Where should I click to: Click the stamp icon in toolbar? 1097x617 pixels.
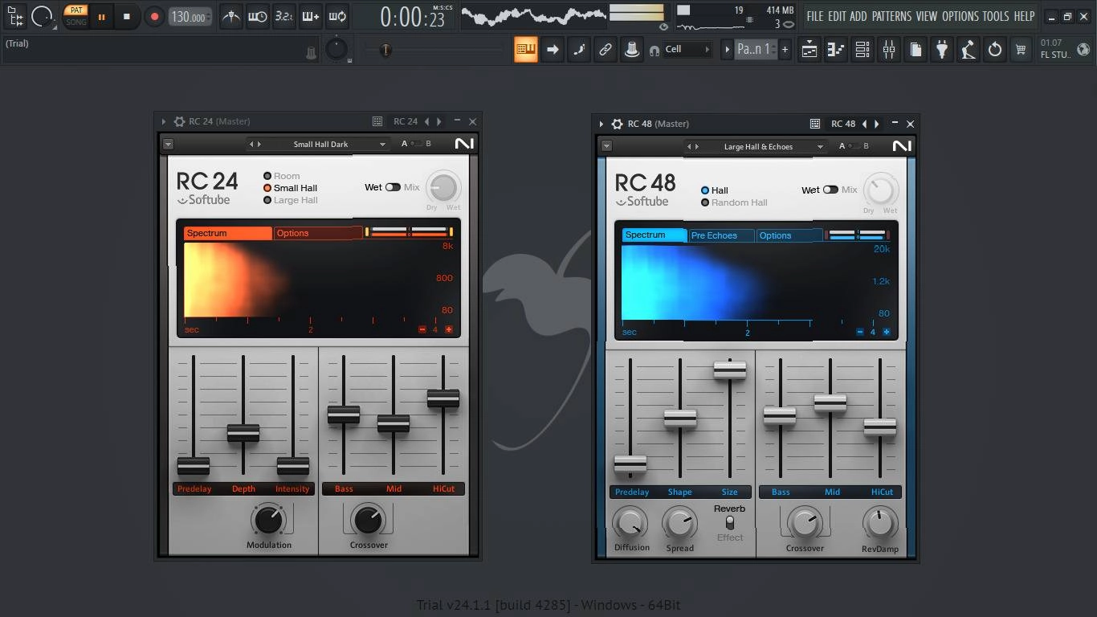(632, 49)
